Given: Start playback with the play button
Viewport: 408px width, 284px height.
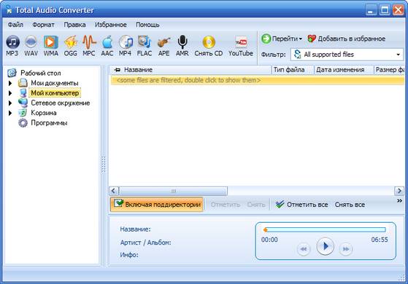Looking at the screenshot, I should [x=325, y=246].
